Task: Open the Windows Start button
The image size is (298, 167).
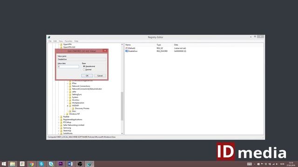Action: (x=4, y=164)
